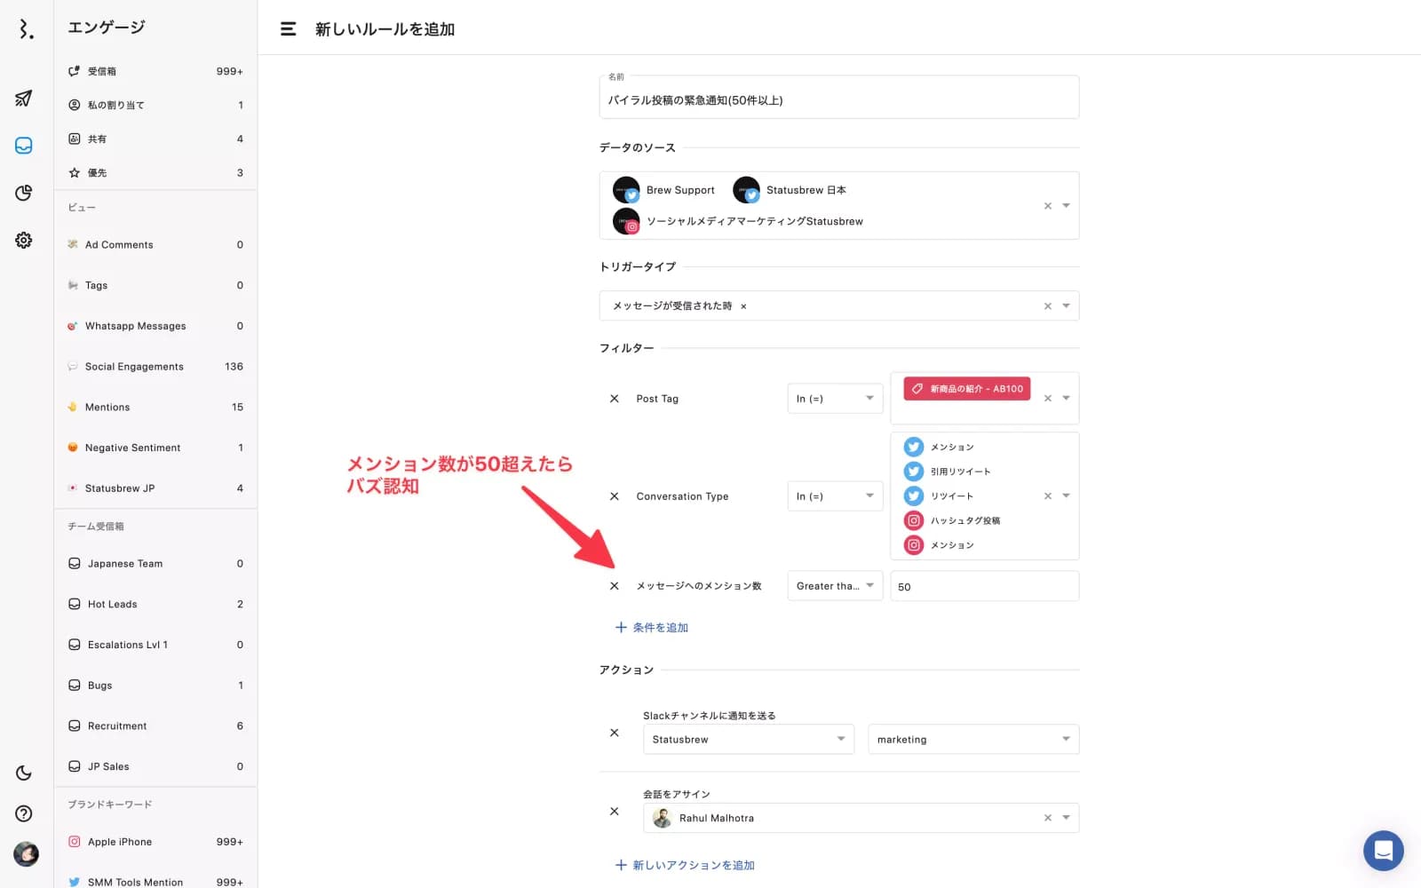Remove the Conversation Type filter row

pos(614,496)
